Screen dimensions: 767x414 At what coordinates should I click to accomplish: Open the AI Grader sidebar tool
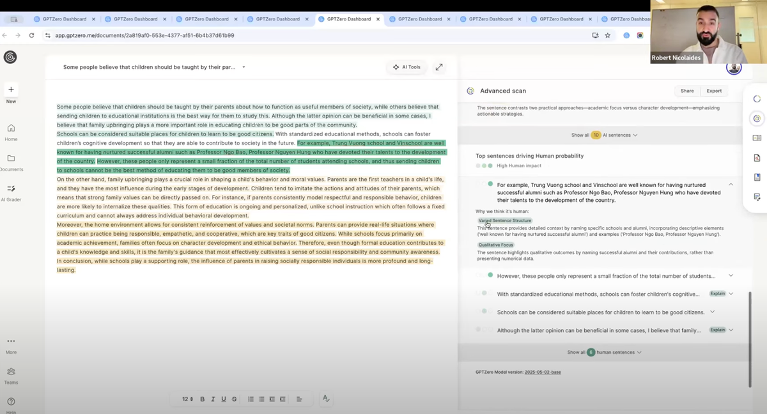click(11, 189)
